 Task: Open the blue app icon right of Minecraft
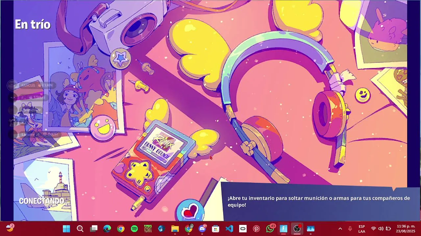161,228
